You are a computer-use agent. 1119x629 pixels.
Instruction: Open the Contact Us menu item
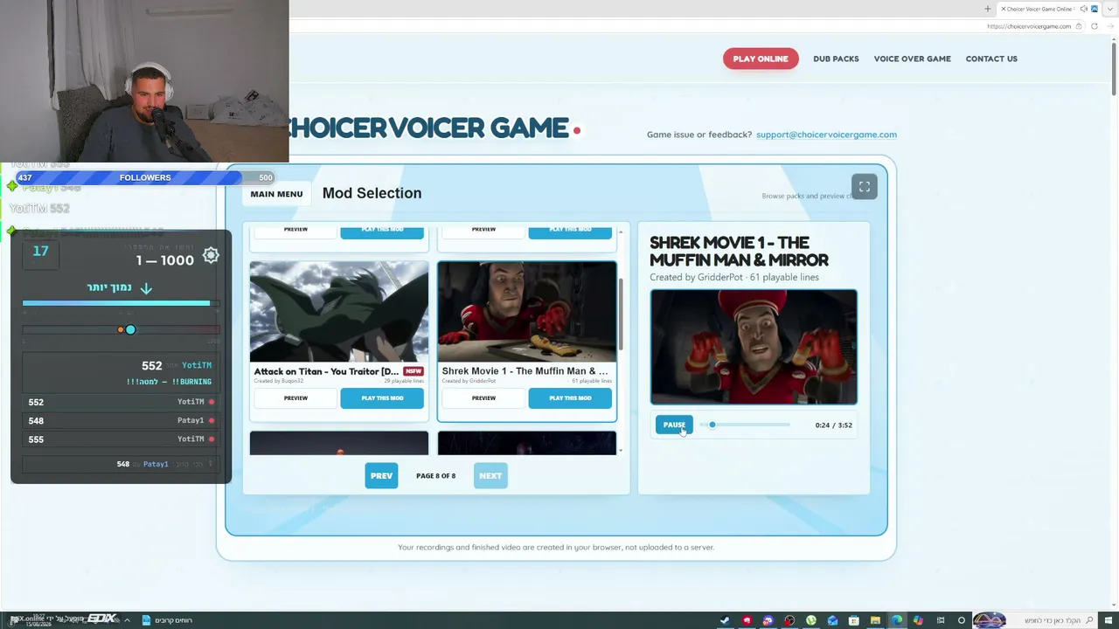click(x=991, y=59)
